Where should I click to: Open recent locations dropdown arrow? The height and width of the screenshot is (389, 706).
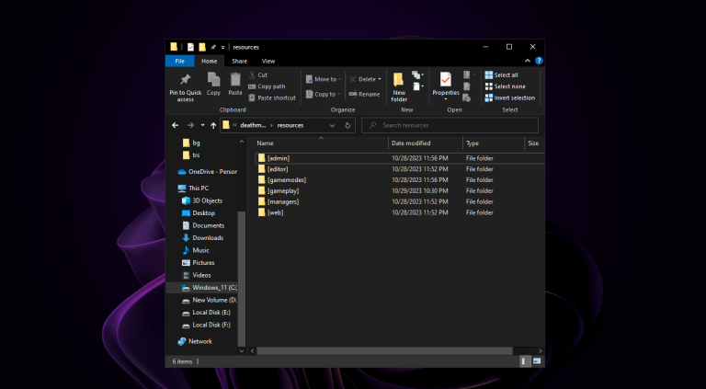pyautogui.click(x=201, y=125)
